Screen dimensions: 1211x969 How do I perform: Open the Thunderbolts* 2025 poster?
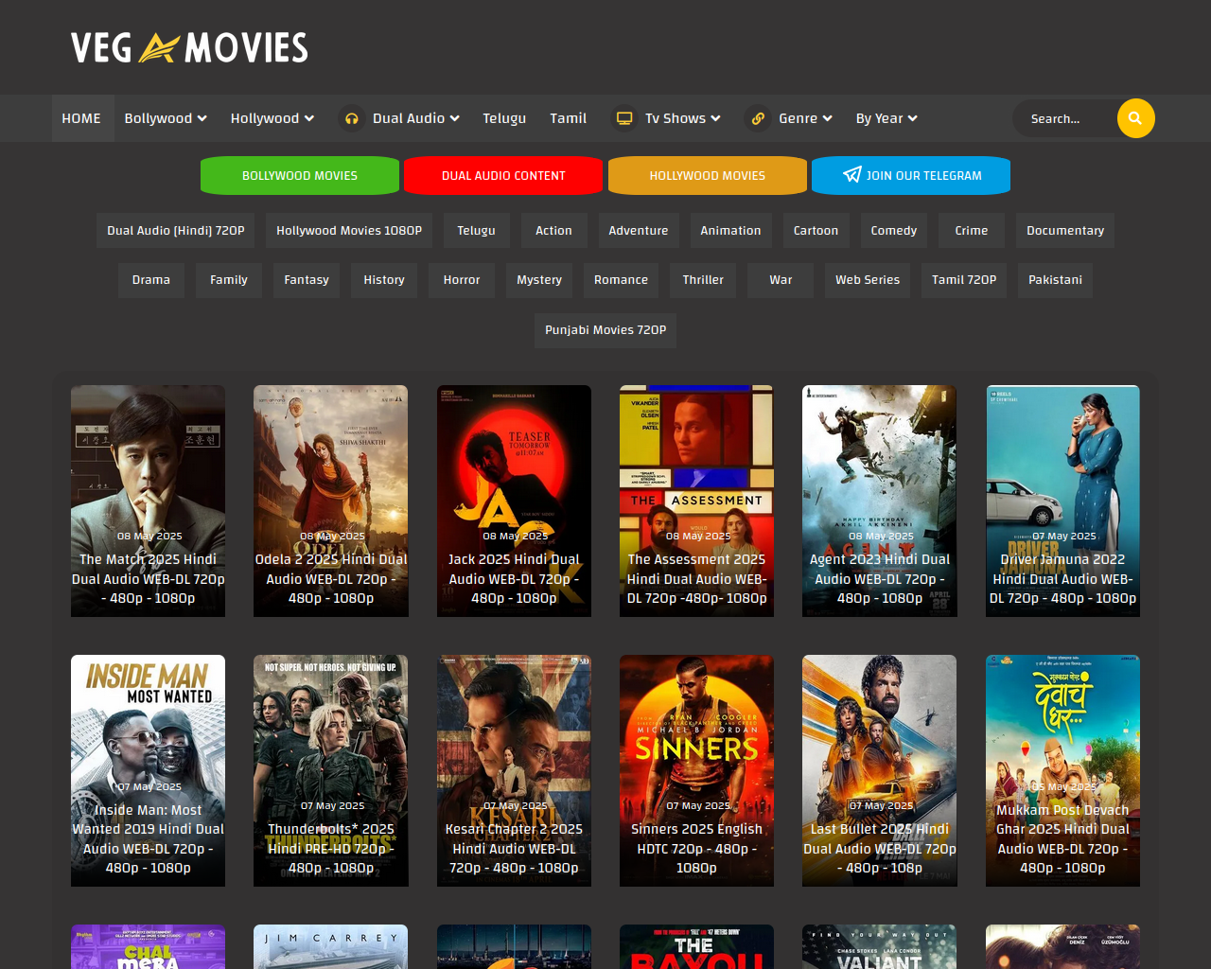(x=331, y=770)
